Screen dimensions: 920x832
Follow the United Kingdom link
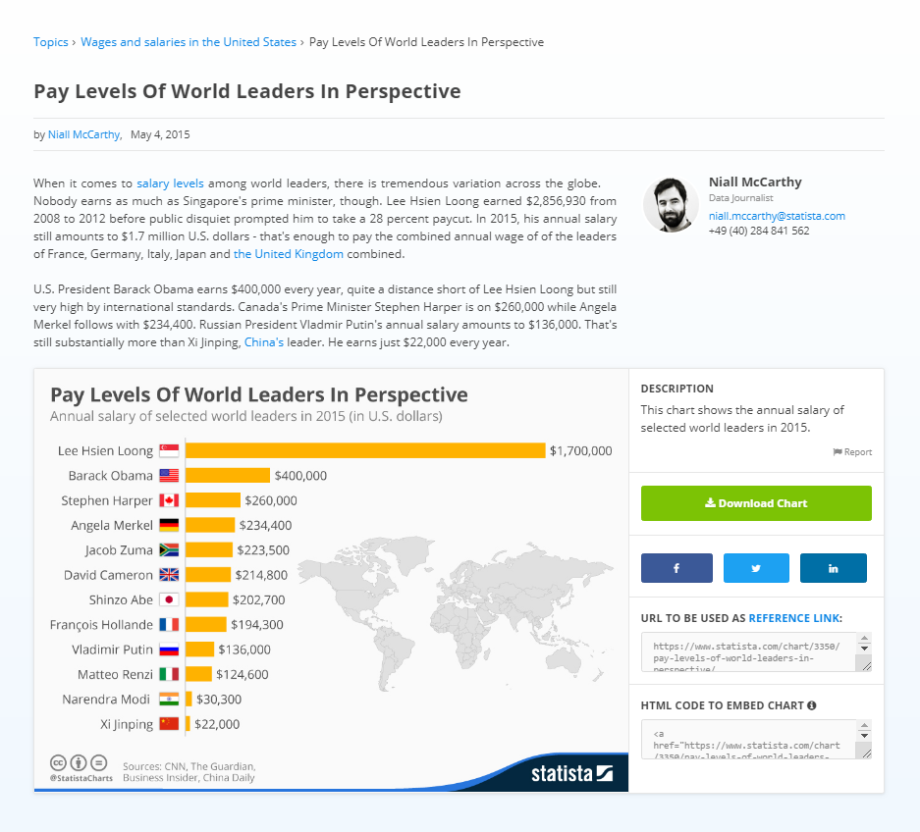click(289, 254)
